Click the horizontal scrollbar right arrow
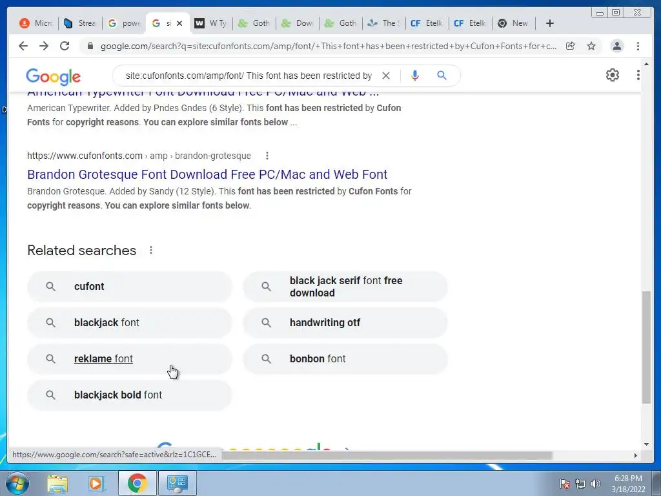661x496 pixels. [x=636, y=455]
